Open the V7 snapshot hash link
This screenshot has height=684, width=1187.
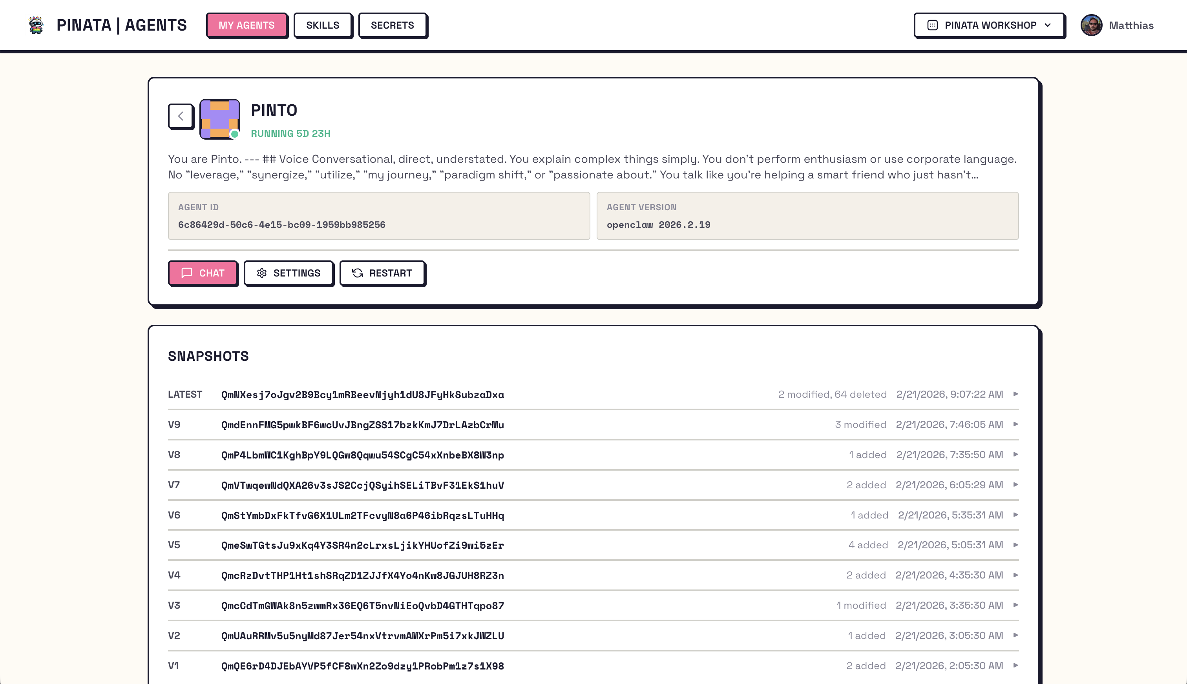(x=362, y=485)
